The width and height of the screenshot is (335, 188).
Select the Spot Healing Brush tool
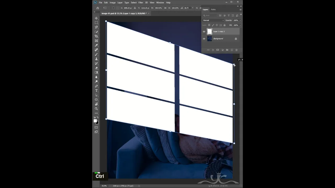pyautogui.click(x=96, y=50)
